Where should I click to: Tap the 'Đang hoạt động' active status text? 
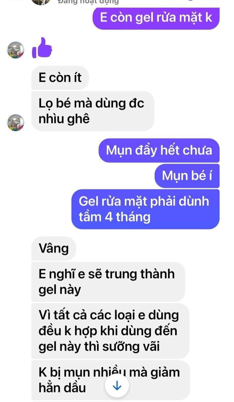pyautogui.click(x=88, y=2)
